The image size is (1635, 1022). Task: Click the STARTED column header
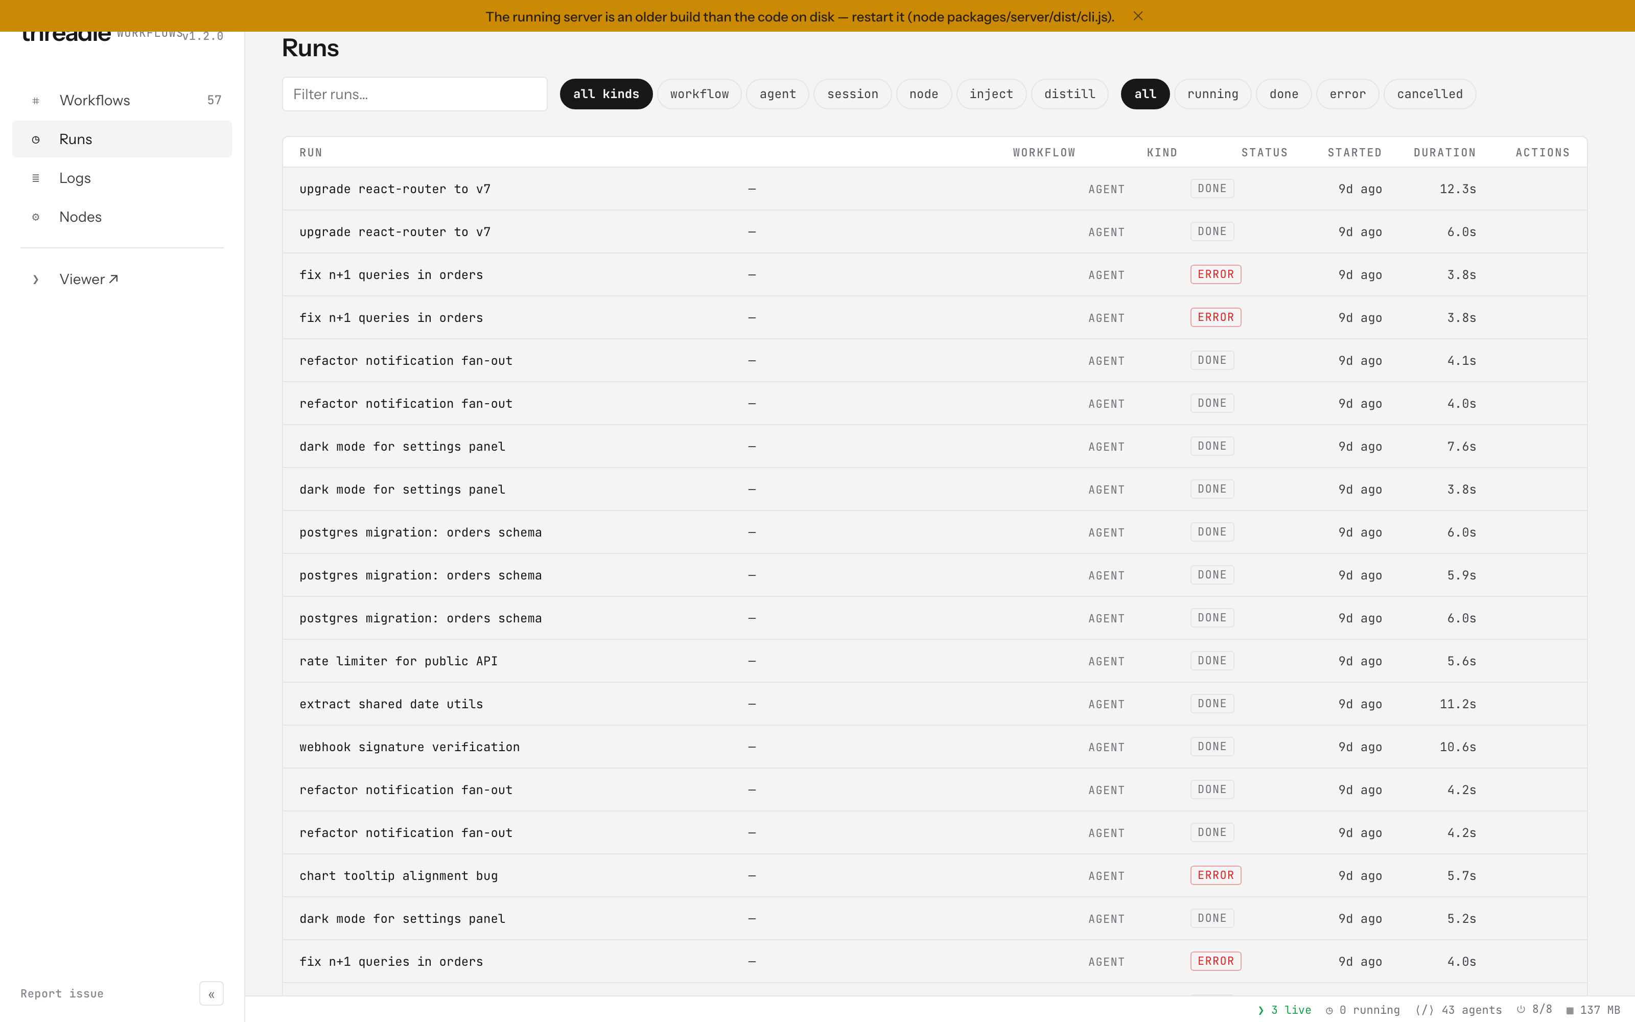[x=1354, y=153]
